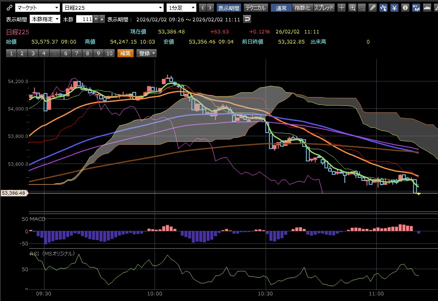Click the 本数 count input field
The width and height of the screenshot is (438, 301).
coord(84,19)
